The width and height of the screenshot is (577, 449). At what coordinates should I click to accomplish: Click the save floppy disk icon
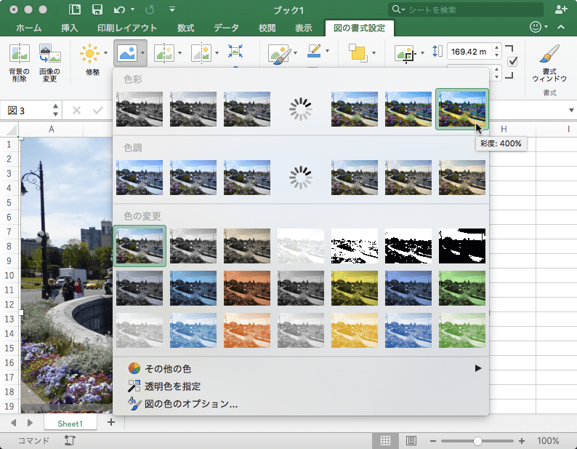tap(97, 9)
